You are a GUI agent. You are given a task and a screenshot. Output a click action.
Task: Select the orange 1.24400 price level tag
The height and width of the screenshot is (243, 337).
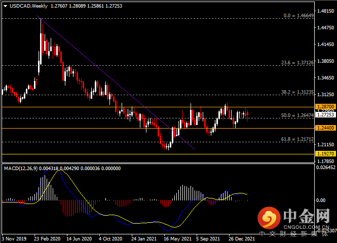tap(326, 128)
